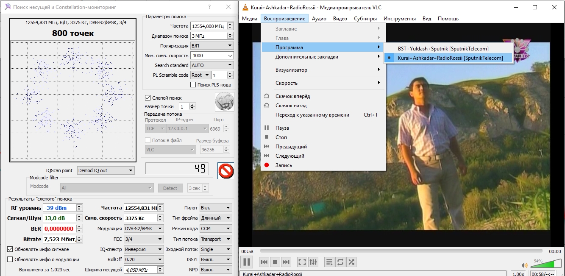Open Дополнительные закладки submenu
The height and width of the screenshot is (276, 565).
click(323, 57)
